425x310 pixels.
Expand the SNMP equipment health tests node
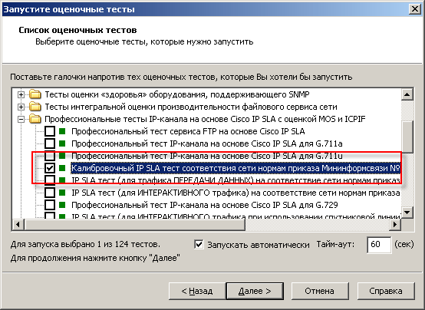point(21,94)
